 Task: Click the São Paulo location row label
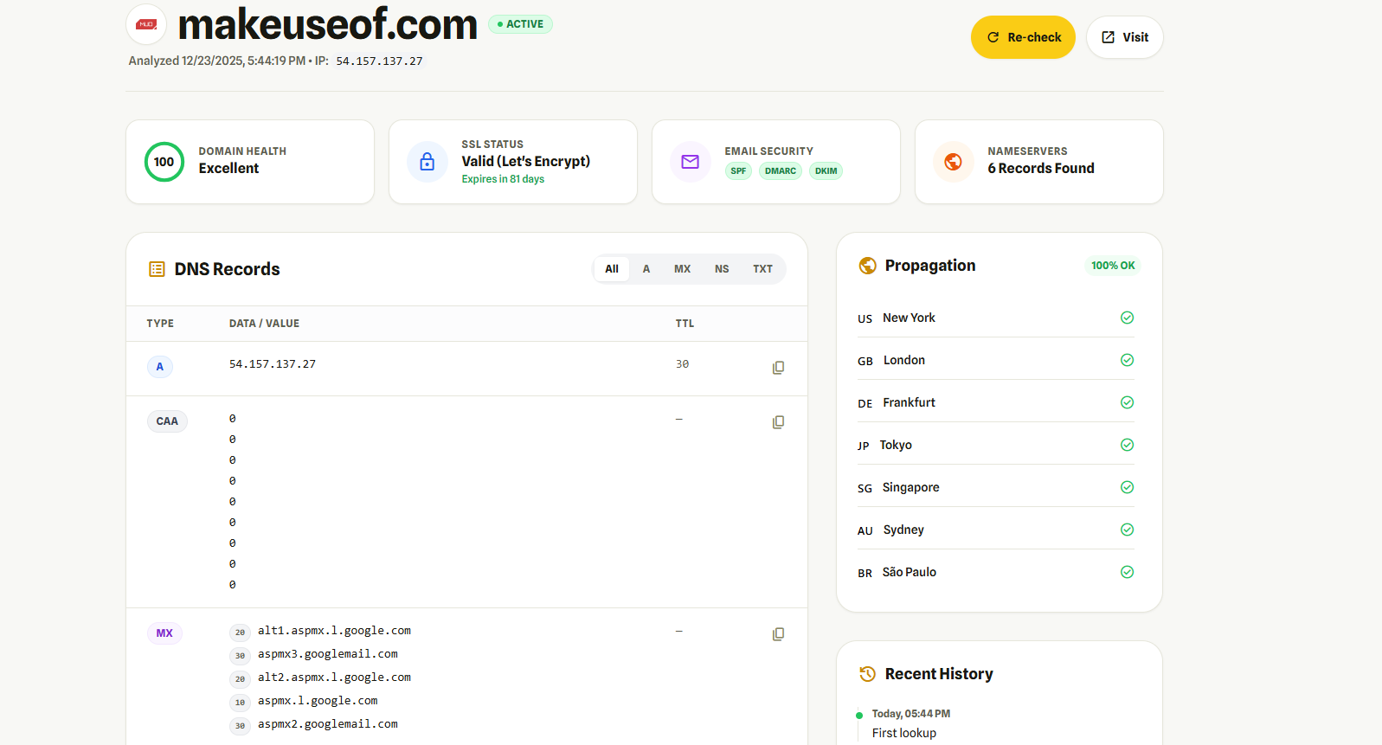coord(910,572)
